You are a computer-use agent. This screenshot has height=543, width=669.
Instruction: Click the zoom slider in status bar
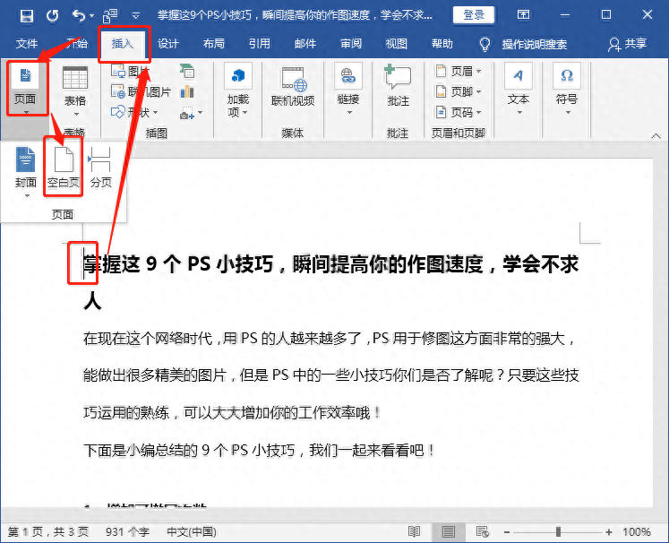tap(557, 531)
